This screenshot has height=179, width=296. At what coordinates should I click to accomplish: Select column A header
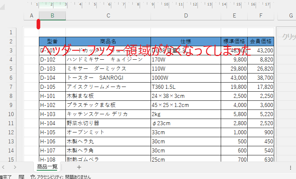coord(32,16)
